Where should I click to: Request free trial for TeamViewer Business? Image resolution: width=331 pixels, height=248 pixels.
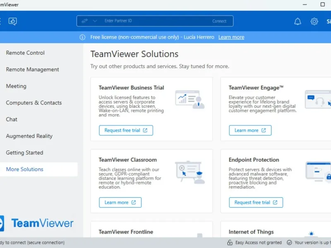tap(126, 130)
